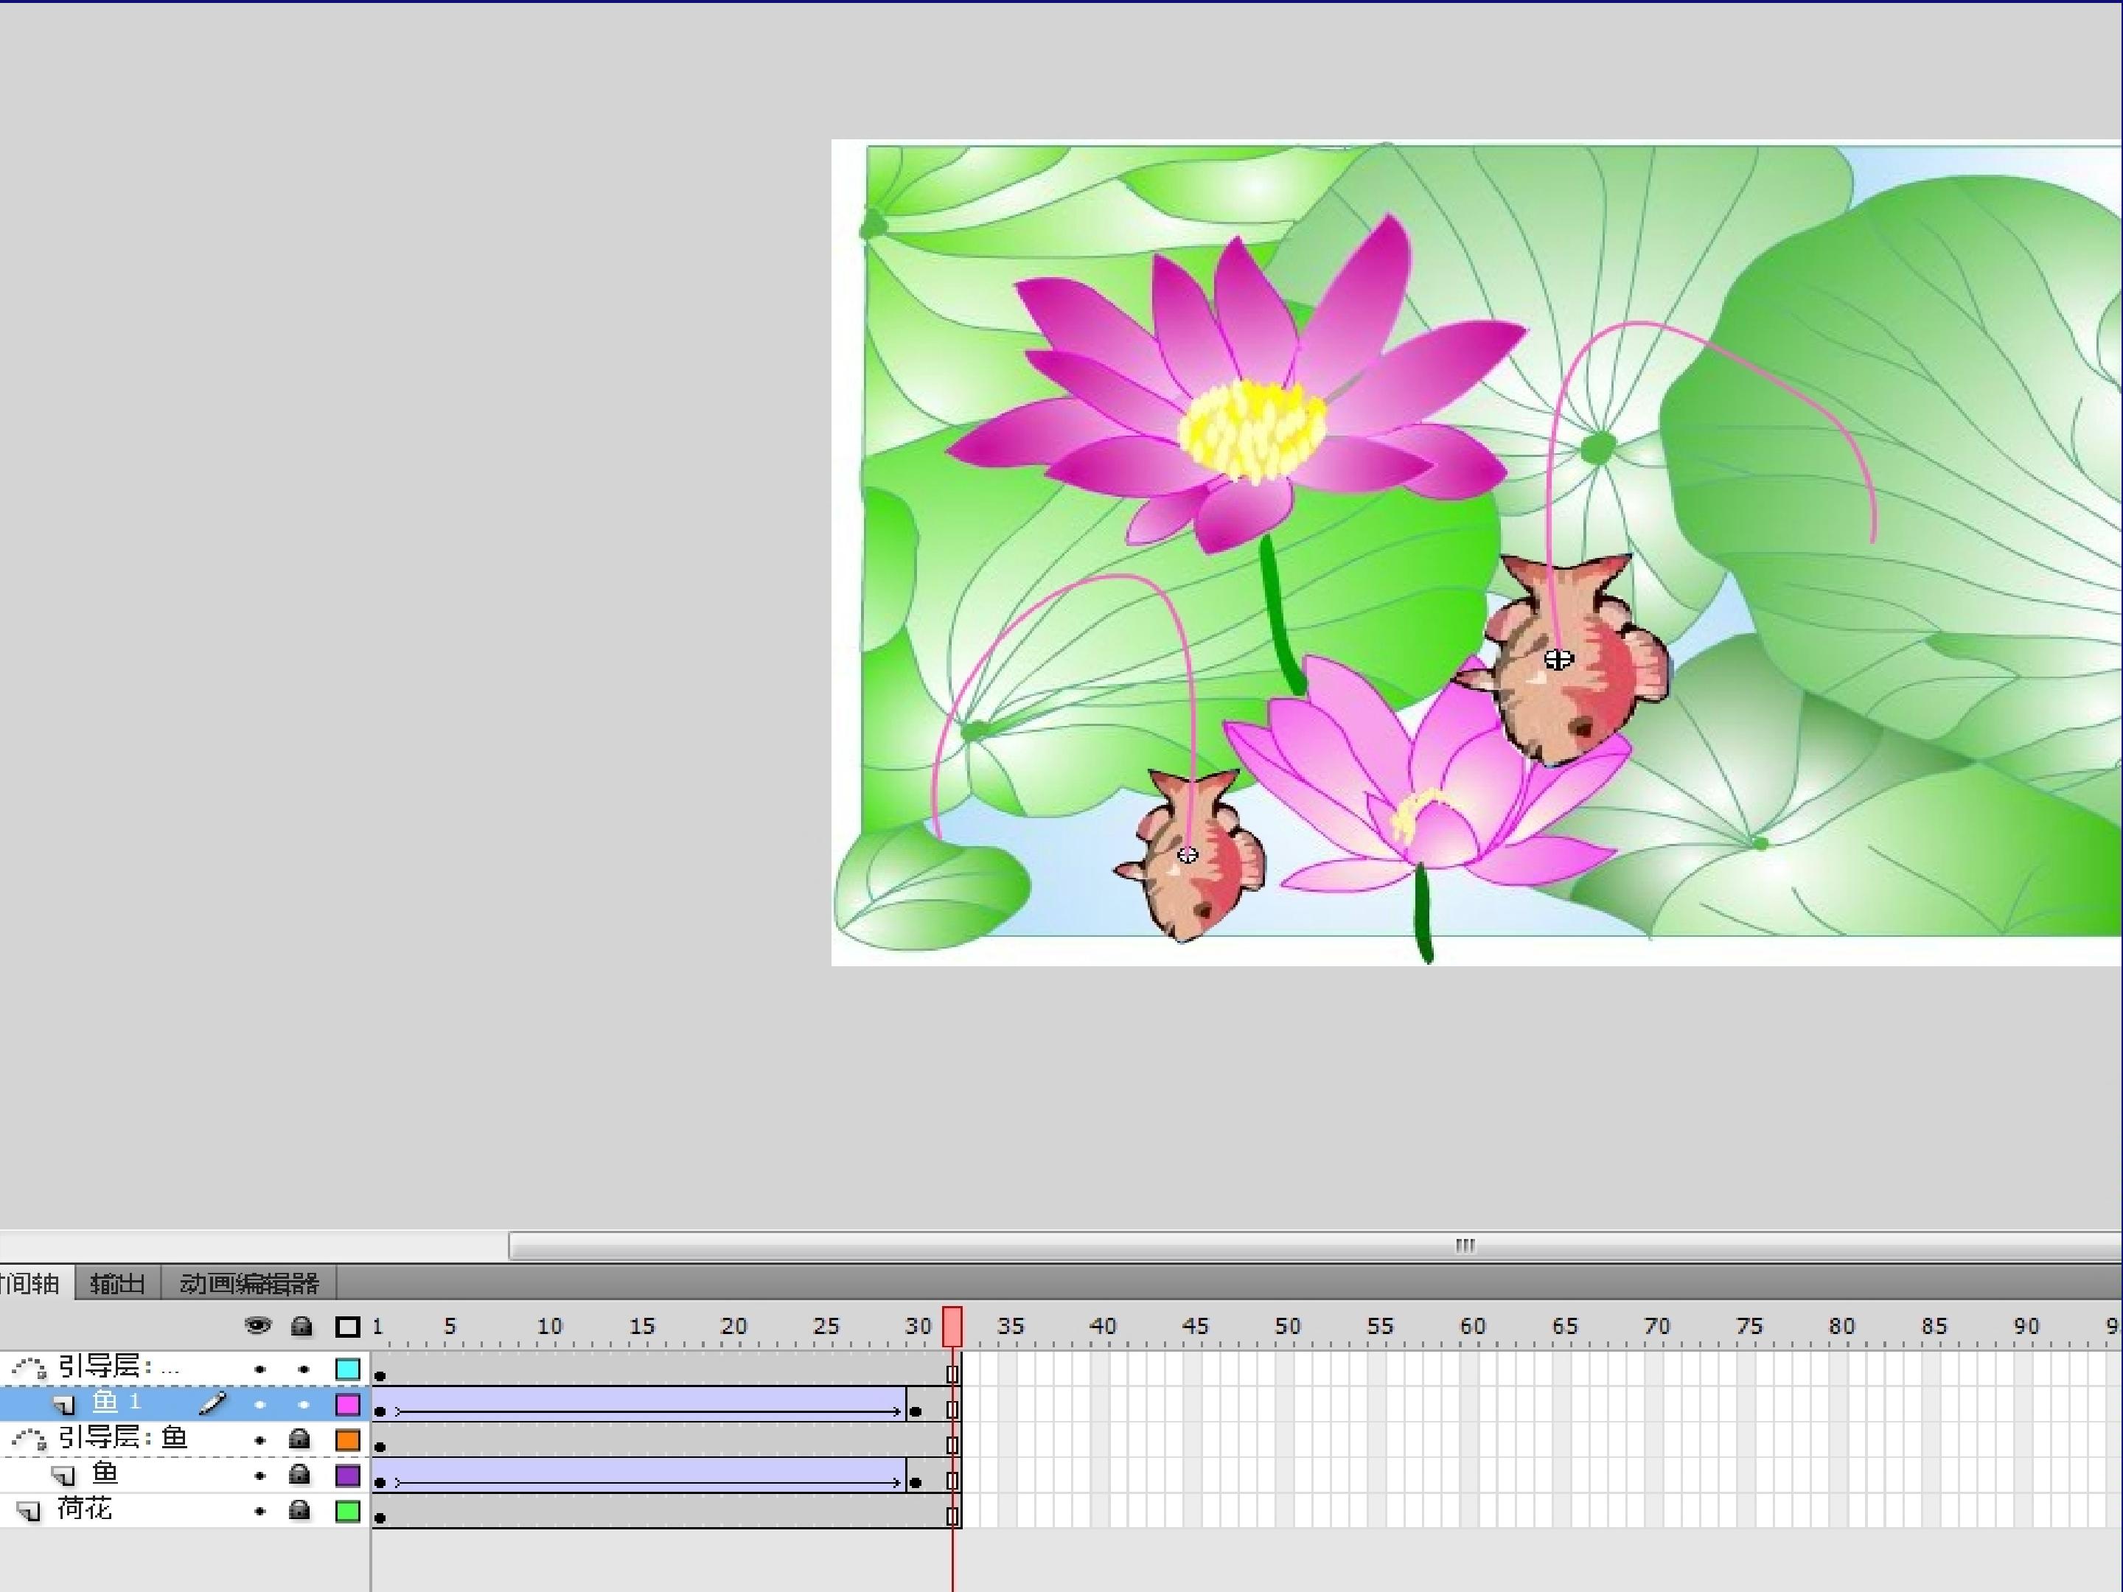2123x1592 pixels.
Task: Select the 荷花 layer name
Action: (85, 1509)
